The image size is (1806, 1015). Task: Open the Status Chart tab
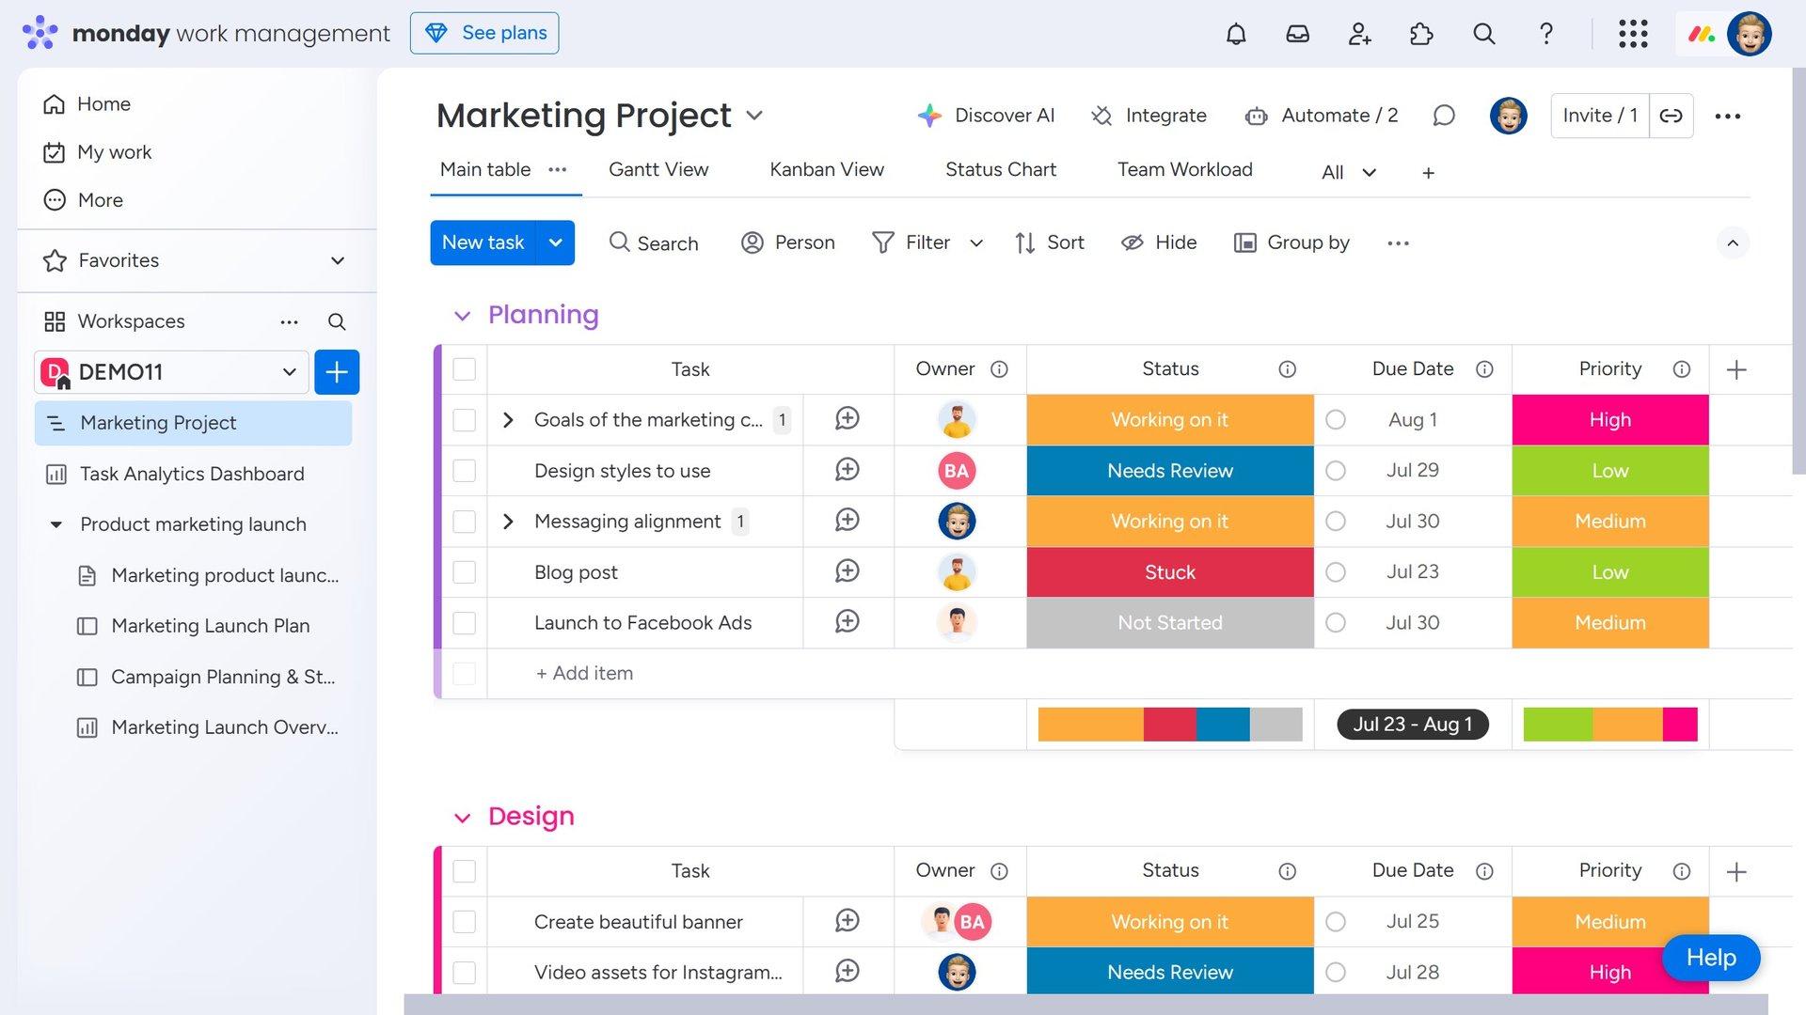[x=1001, y=169]
